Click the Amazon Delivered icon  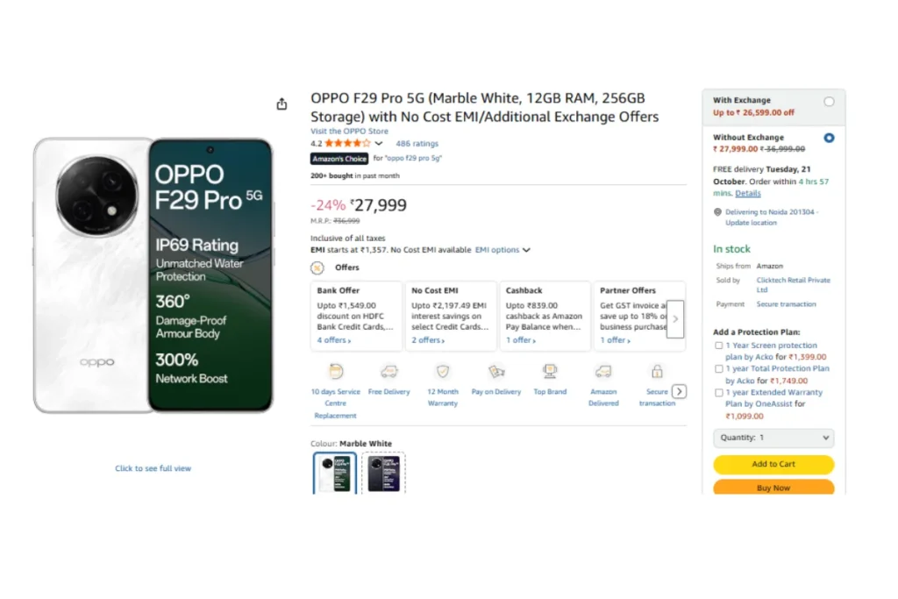(603, 371)
